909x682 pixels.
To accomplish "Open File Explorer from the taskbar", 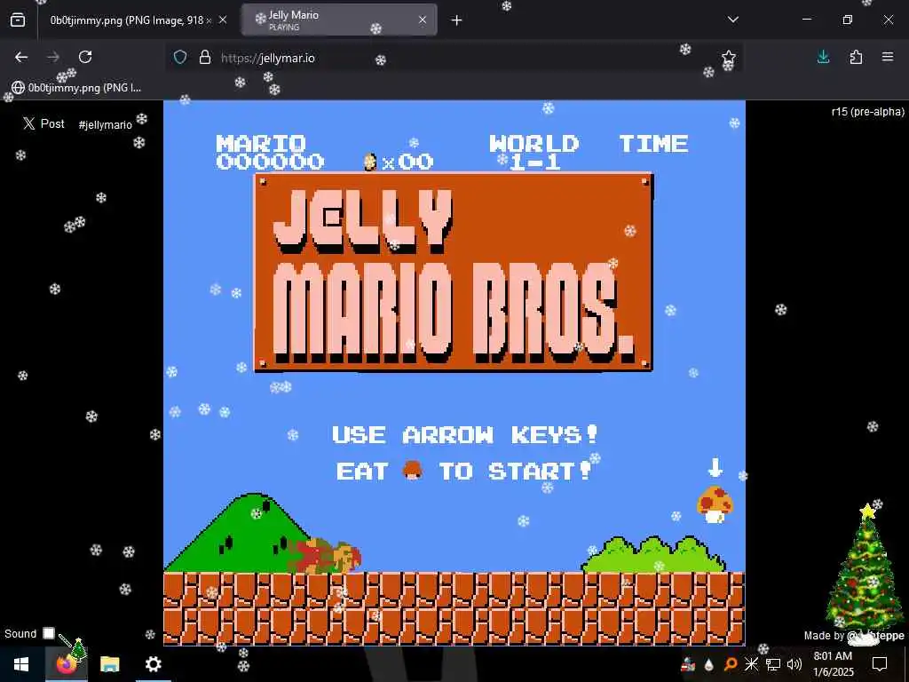I will pos(109,664).
